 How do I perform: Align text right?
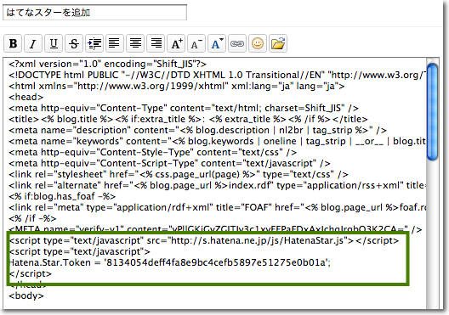click(156, 43)
